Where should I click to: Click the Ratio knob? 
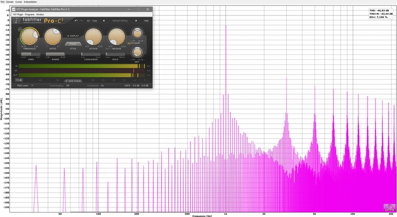(x=53, y=36)
